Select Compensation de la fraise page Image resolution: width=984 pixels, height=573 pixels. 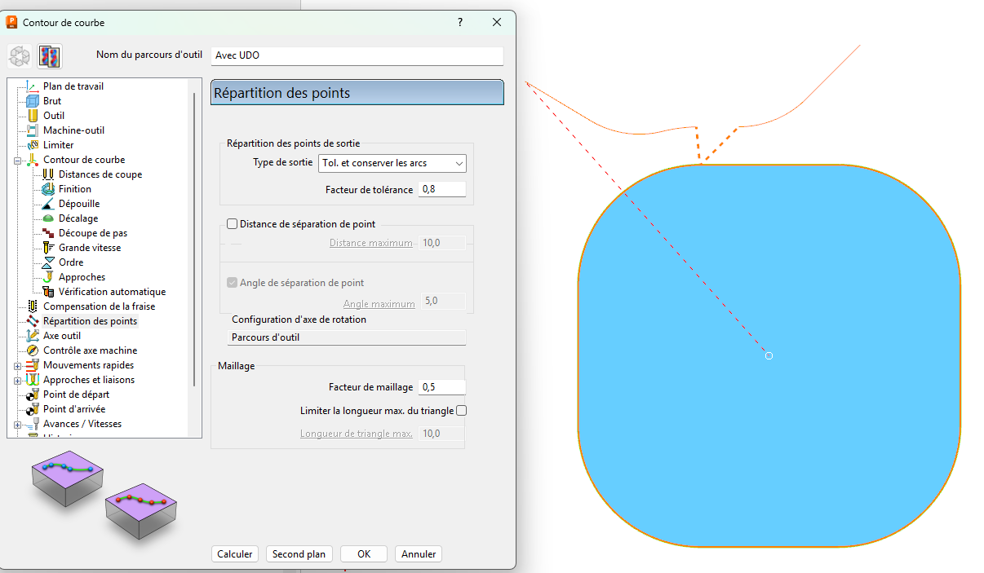pyautogui.click(x=99, y=306)
